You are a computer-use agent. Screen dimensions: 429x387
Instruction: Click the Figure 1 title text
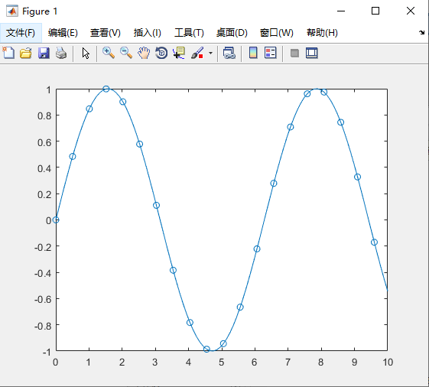tap(40, 11)
